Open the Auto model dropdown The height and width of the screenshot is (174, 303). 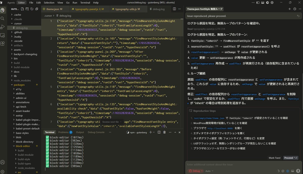(x=209, y=171)
